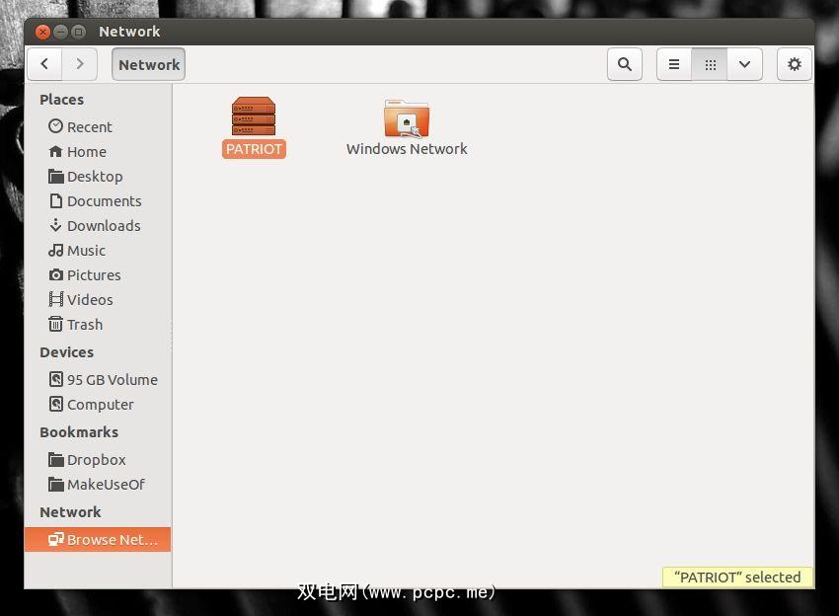Open search with the magnifier icon
The width and height of the screenshot is (839, 616).
pyautogui.click(x=625, y=64)
